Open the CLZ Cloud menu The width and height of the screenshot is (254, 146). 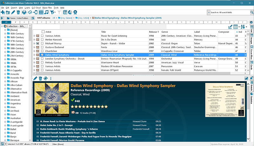(x=36, y=8)
